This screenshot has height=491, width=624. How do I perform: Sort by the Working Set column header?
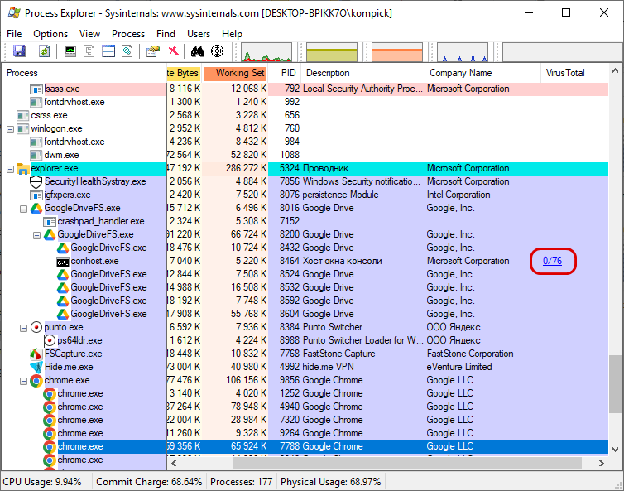[235, 73]
